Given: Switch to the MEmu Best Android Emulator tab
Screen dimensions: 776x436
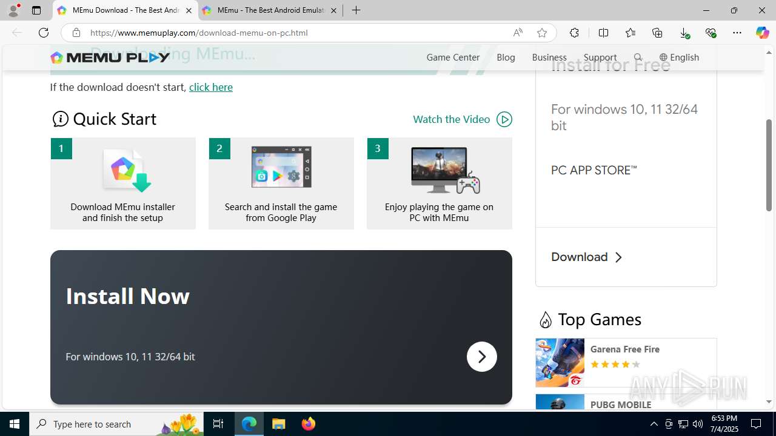Looking at the screenshot, I should [x=270, y=10].
